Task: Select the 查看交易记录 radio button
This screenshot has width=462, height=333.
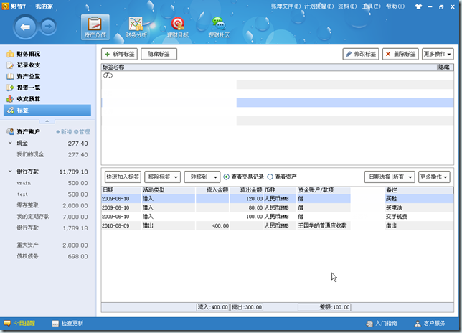Action: pos(226,177)
